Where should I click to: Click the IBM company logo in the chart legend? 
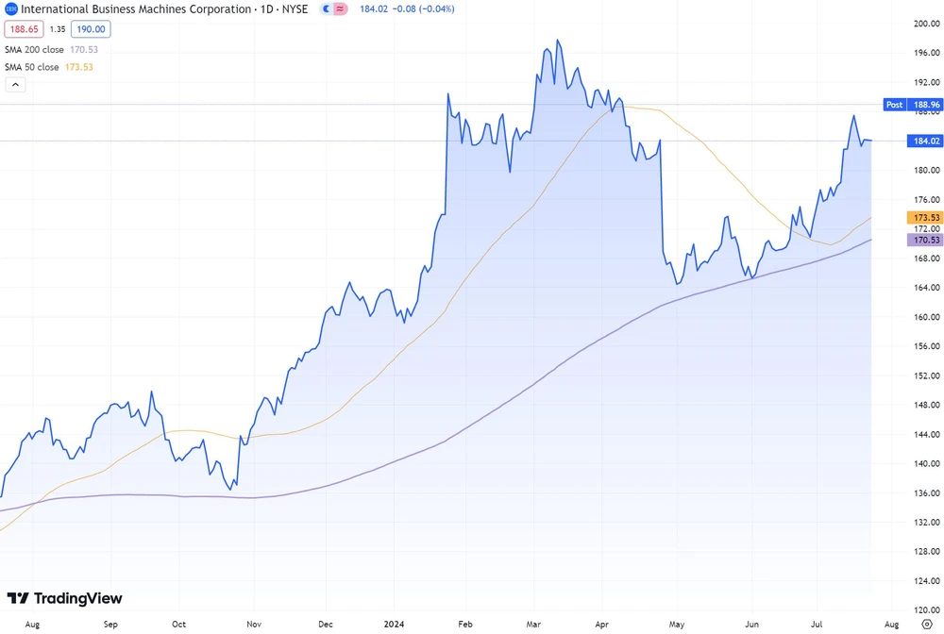click(x=10, y=8)
